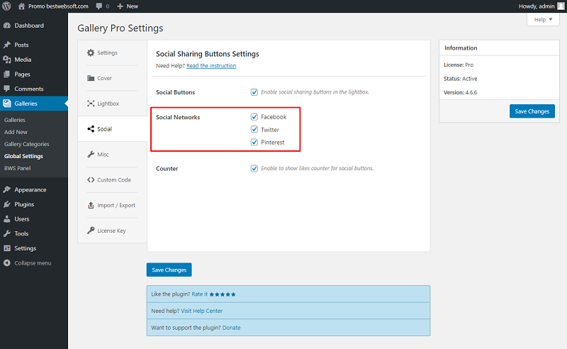Click the Collapse menu arrow icon
This screenshot has width=567, height=349.
coord(7,263)
